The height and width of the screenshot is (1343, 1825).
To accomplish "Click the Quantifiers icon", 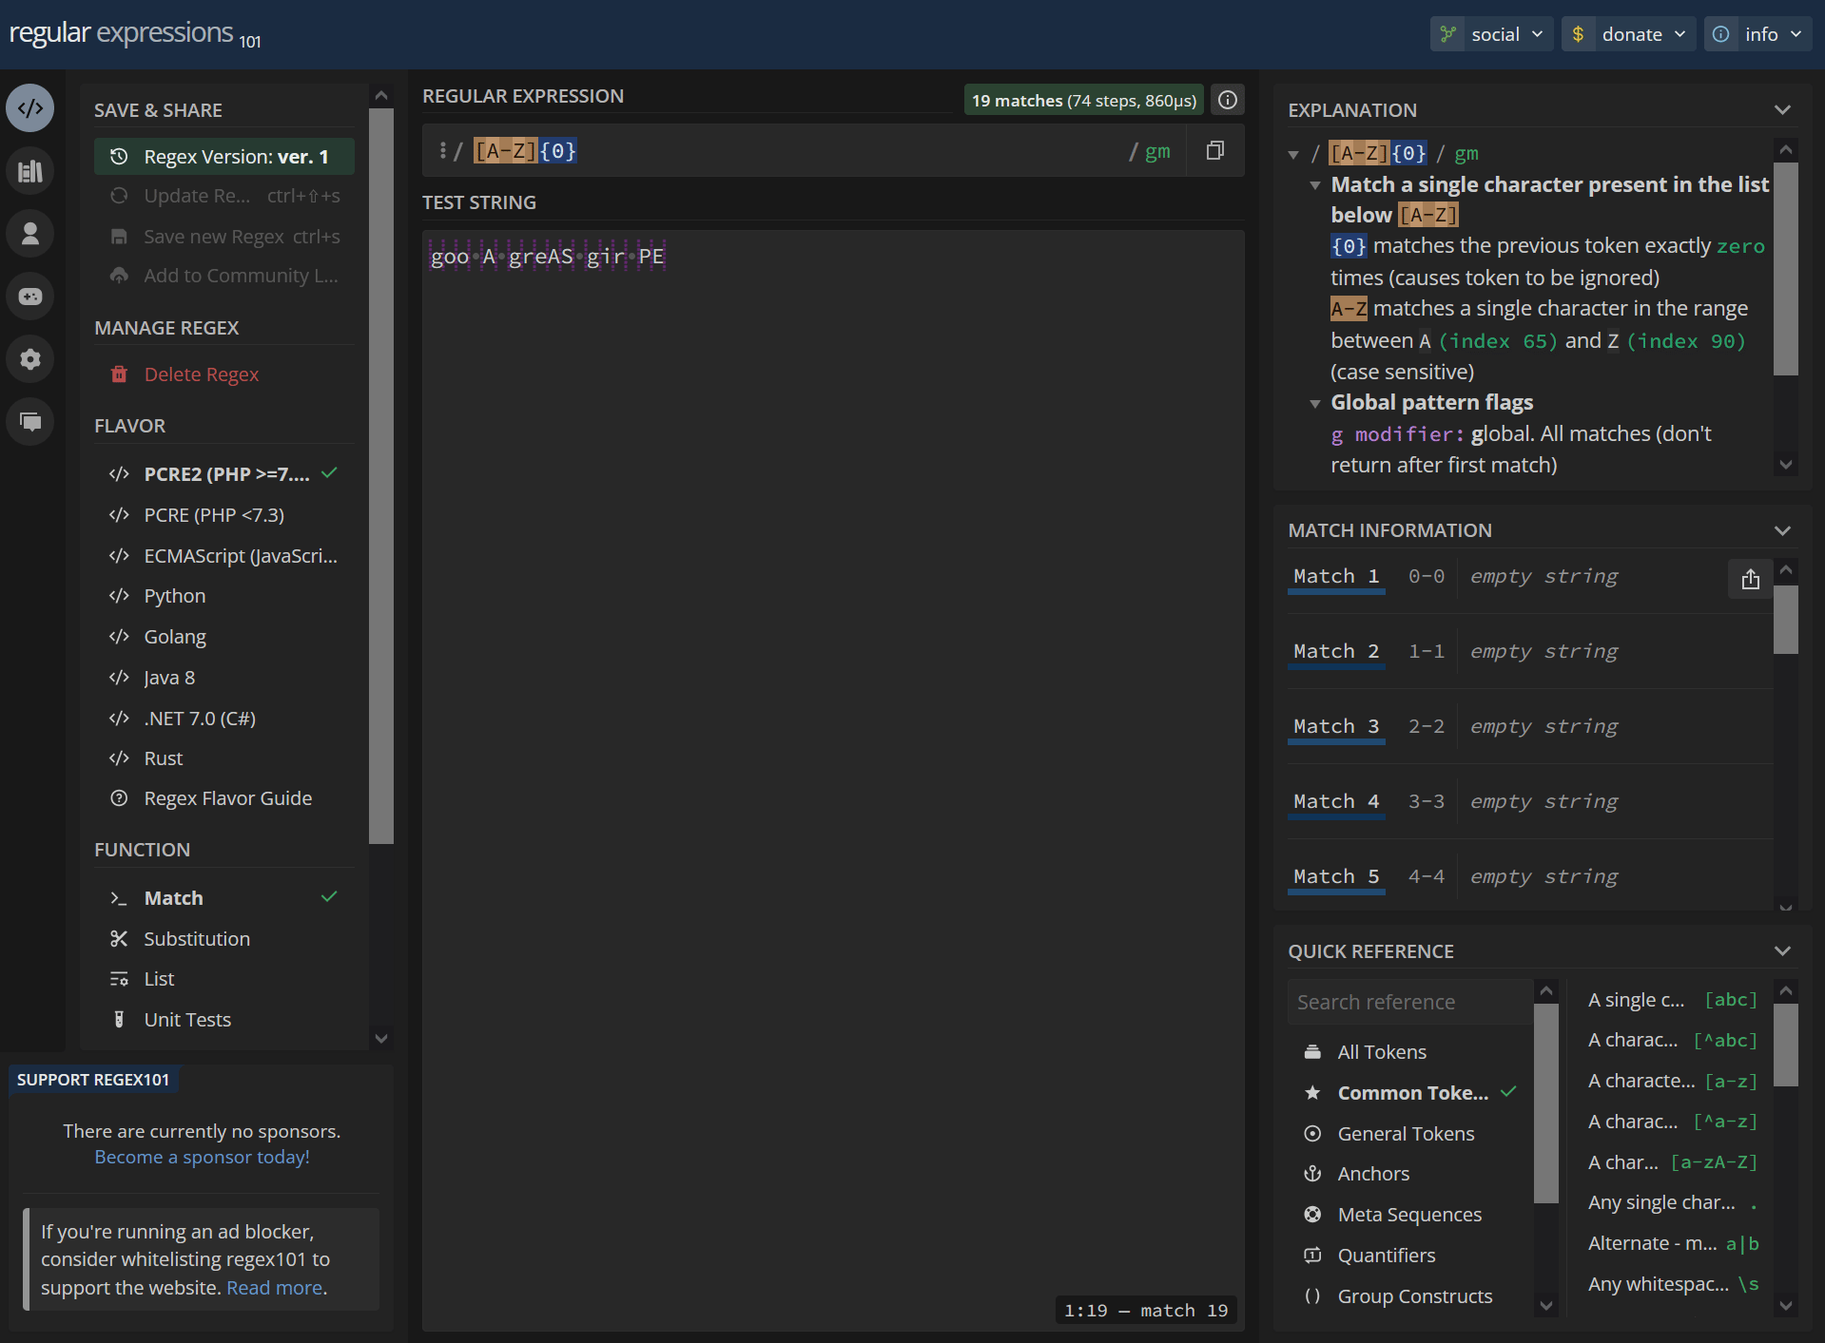I will [x=1312, y=1256].
